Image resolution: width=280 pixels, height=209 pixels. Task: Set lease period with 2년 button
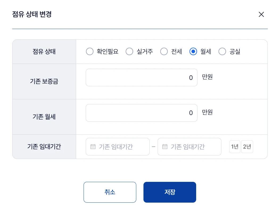pos(247,147)
